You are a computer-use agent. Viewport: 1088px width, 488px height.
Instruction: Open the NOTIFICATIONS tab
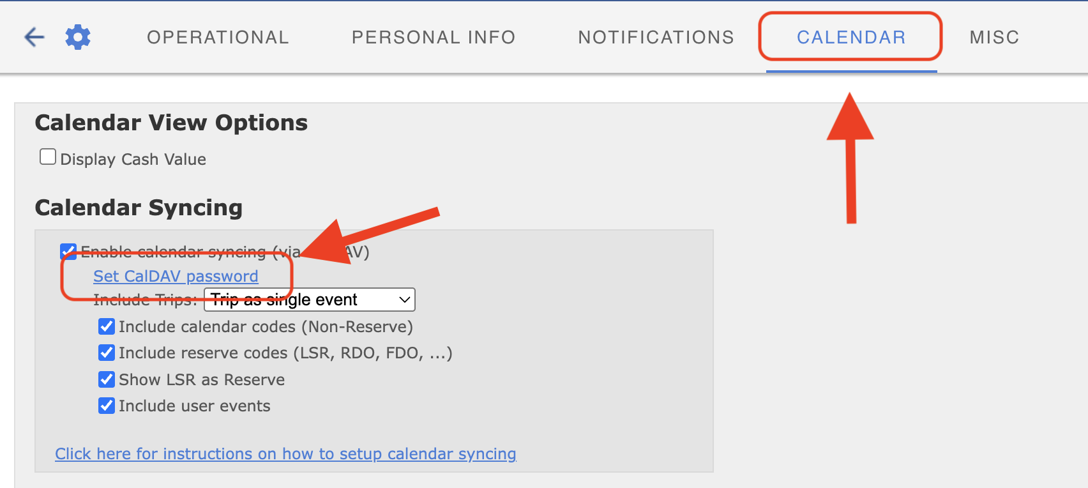pos(655,37)
